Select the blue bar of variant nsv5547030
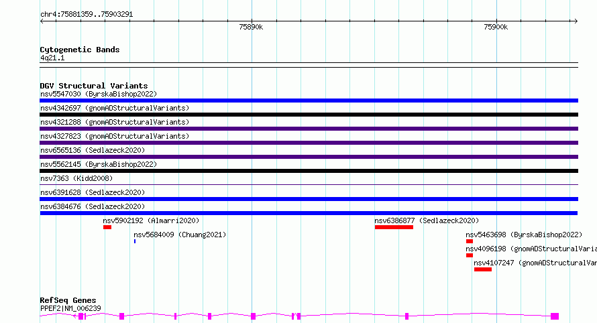Screen dimensions: 597x323 point(309,101)
